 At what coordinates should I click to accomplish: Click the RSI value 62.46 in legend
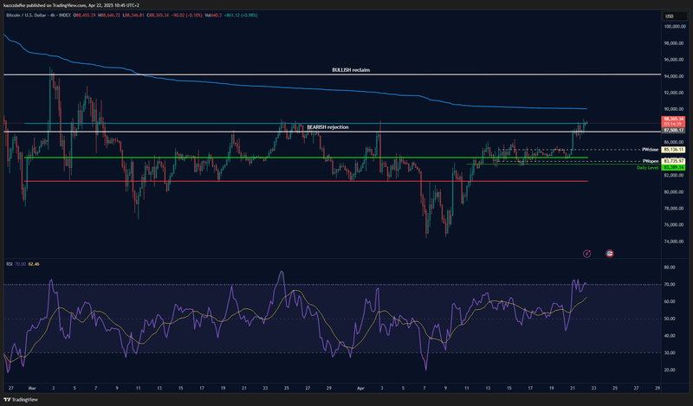34,264
